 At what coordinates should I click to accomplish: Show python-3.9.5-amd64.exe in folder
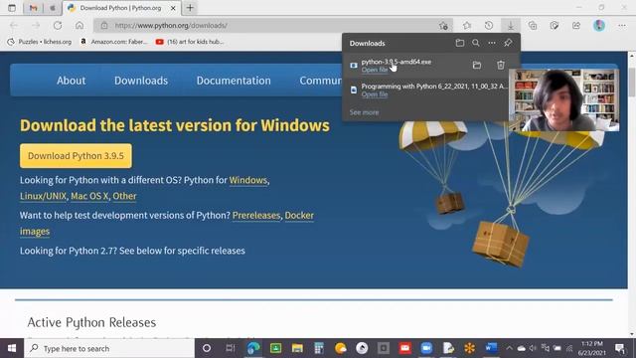point(477,65)
